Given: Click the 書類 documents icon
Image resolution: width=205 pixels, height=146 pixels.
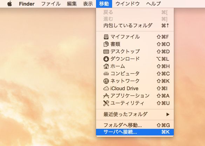Looking at the screenshot, I should 106,44.
